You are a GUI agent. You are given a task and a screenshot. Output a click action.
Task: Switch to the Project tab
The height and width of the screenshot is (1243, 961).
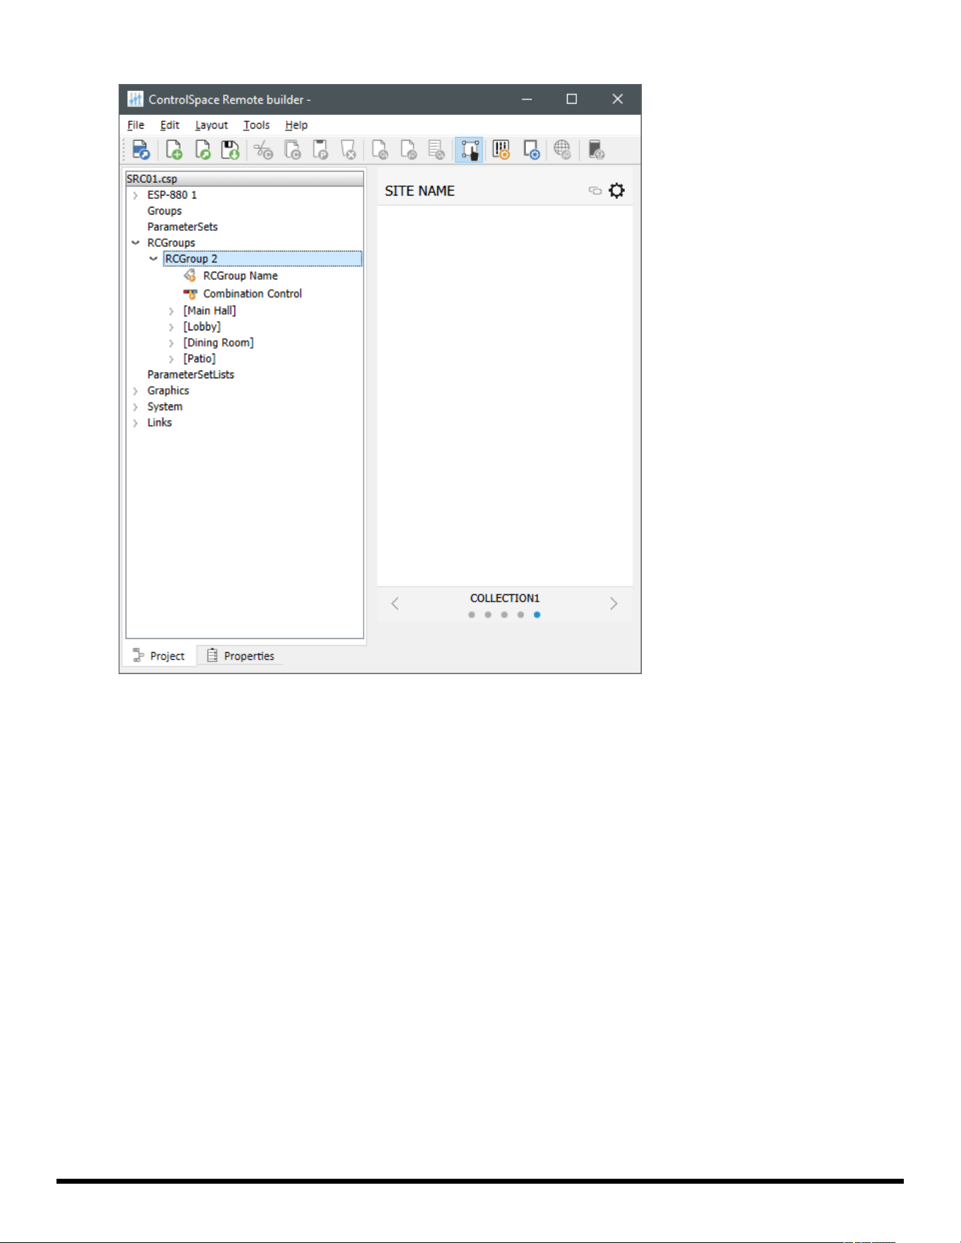click(160, 656)
